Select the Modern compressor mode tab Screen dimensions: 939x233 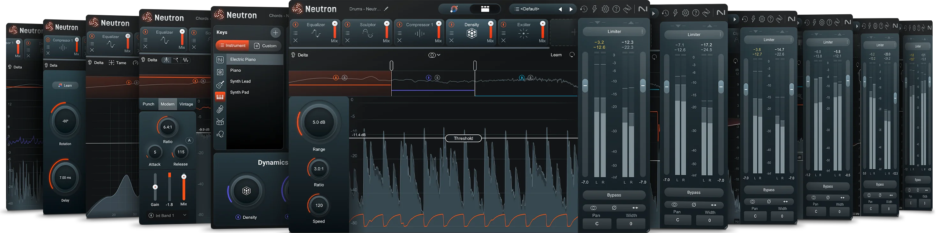(x=167, y=104)
